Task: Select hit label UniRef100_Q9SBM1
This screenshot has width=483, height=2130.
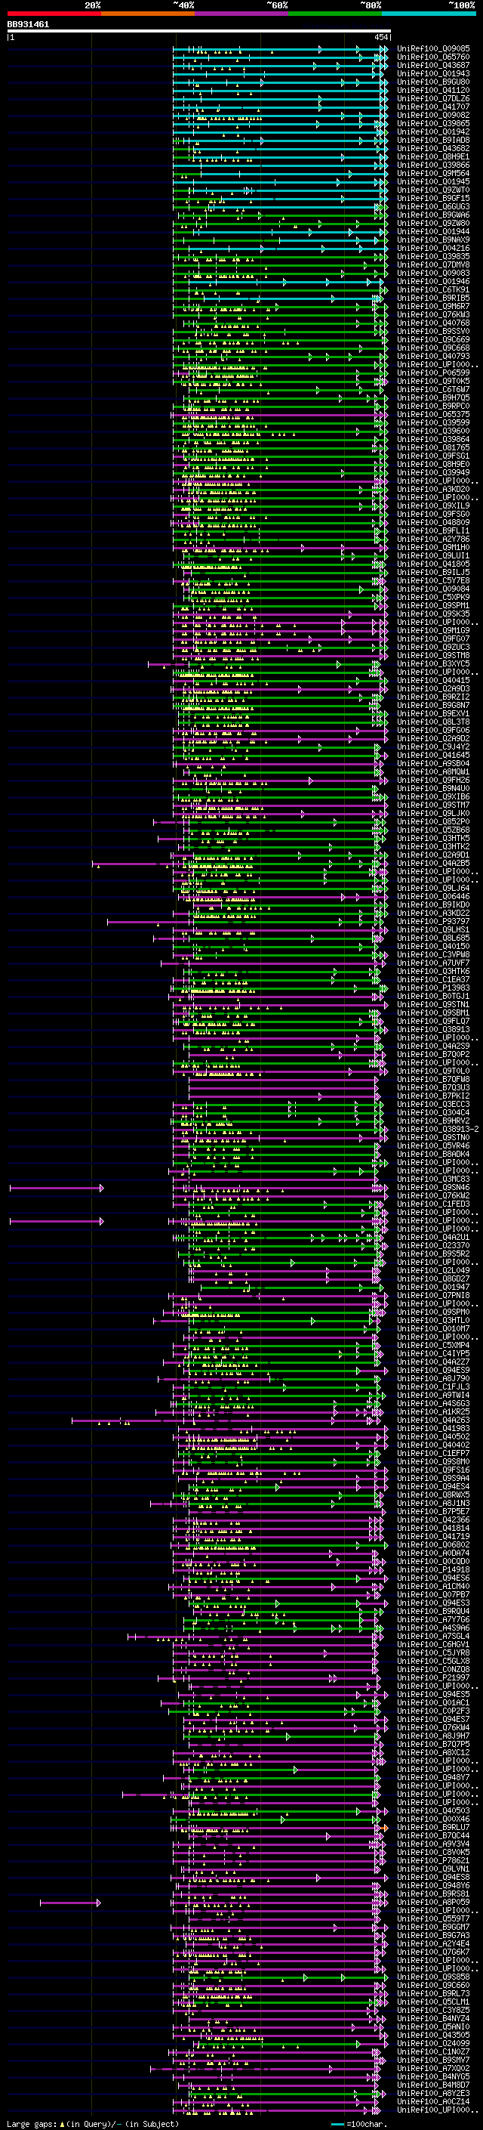Action: [x=433, y=1013]
